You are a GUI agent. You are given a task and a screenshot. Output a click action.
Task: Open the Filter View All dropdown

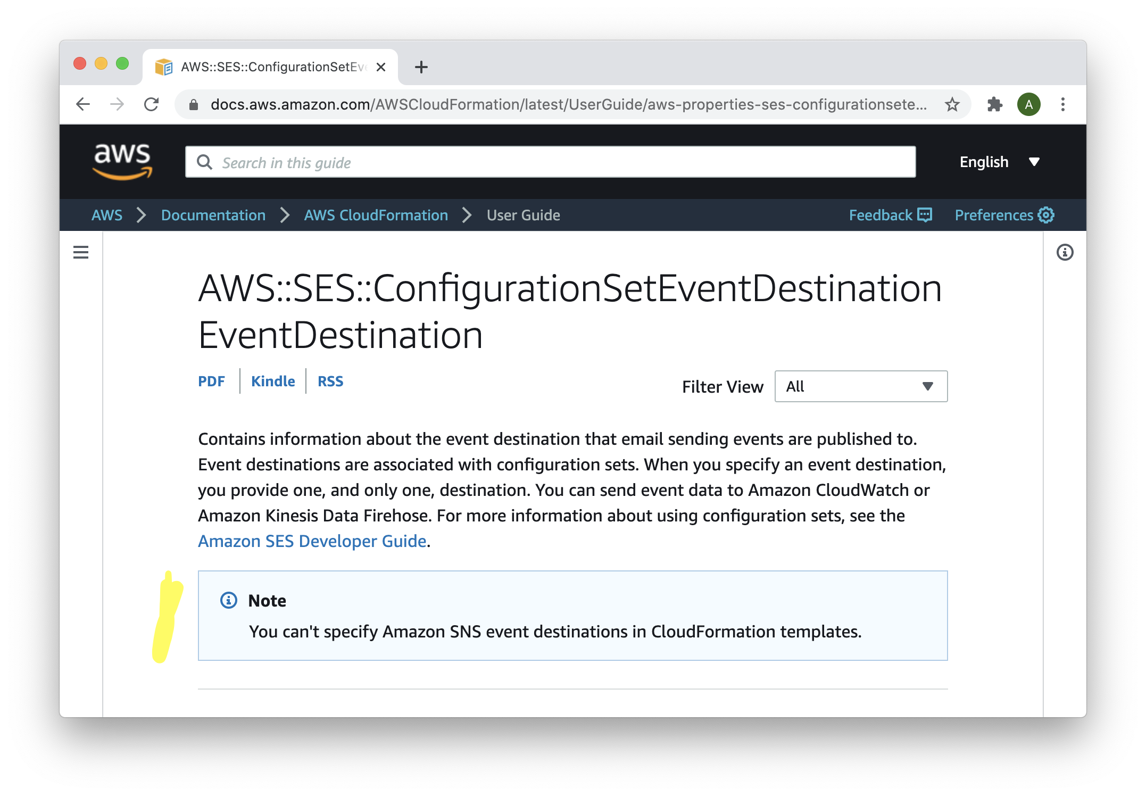point(860,386)
